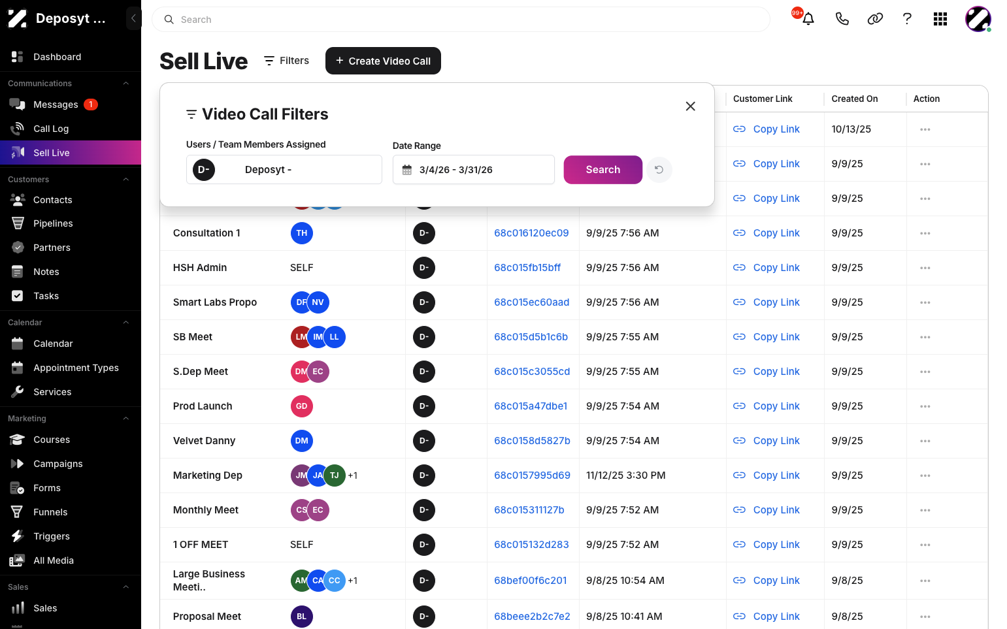Open meeting link 68c016120ec09
Image resolution: width=1007 pixels, height=629 pixels.
[x=531, y=233]
